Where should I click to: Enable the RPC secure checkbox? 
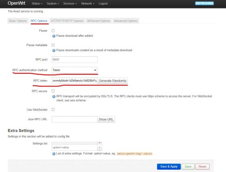pos(53,91)
